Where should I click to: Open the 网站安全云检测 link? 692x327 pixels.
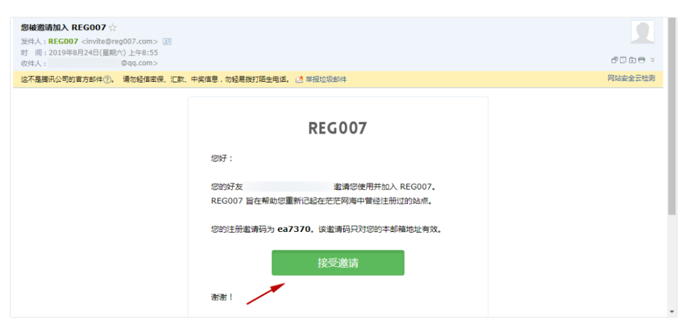tap(631, 79)
